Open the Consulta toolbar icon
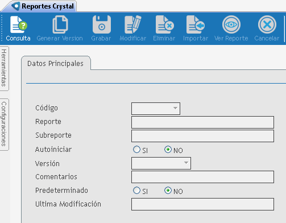The width and height of the screenshot is (286, 223). (x=18, y=25)
